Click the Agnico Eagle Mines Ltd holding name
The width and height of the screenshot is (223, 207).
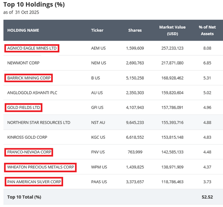click(x=32, y=48)
